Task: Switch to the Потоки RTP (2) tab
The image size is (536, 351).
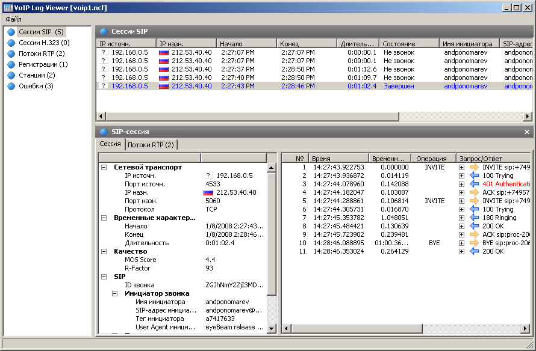Action: point(151,145)
